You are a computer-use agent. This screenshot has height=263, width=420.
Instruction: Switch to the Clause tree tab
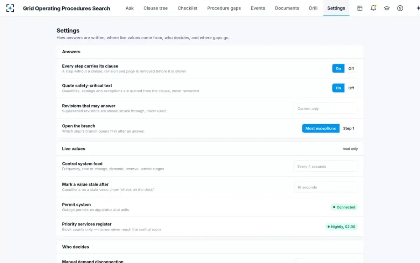155,8
